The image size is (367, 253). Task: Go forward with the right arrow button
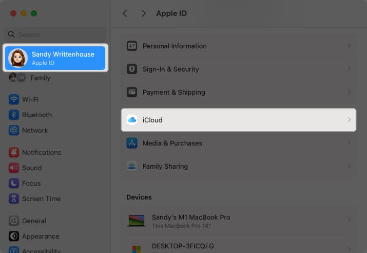point(143,13)
